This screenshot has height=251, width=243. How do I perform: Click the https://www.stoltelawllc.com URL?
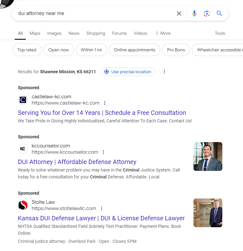point(64,208)
